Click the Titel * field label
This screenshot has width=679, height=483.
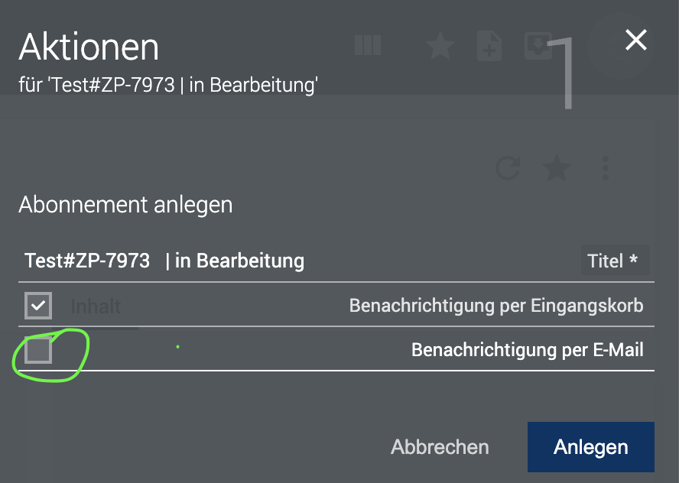tap(612, 261)
